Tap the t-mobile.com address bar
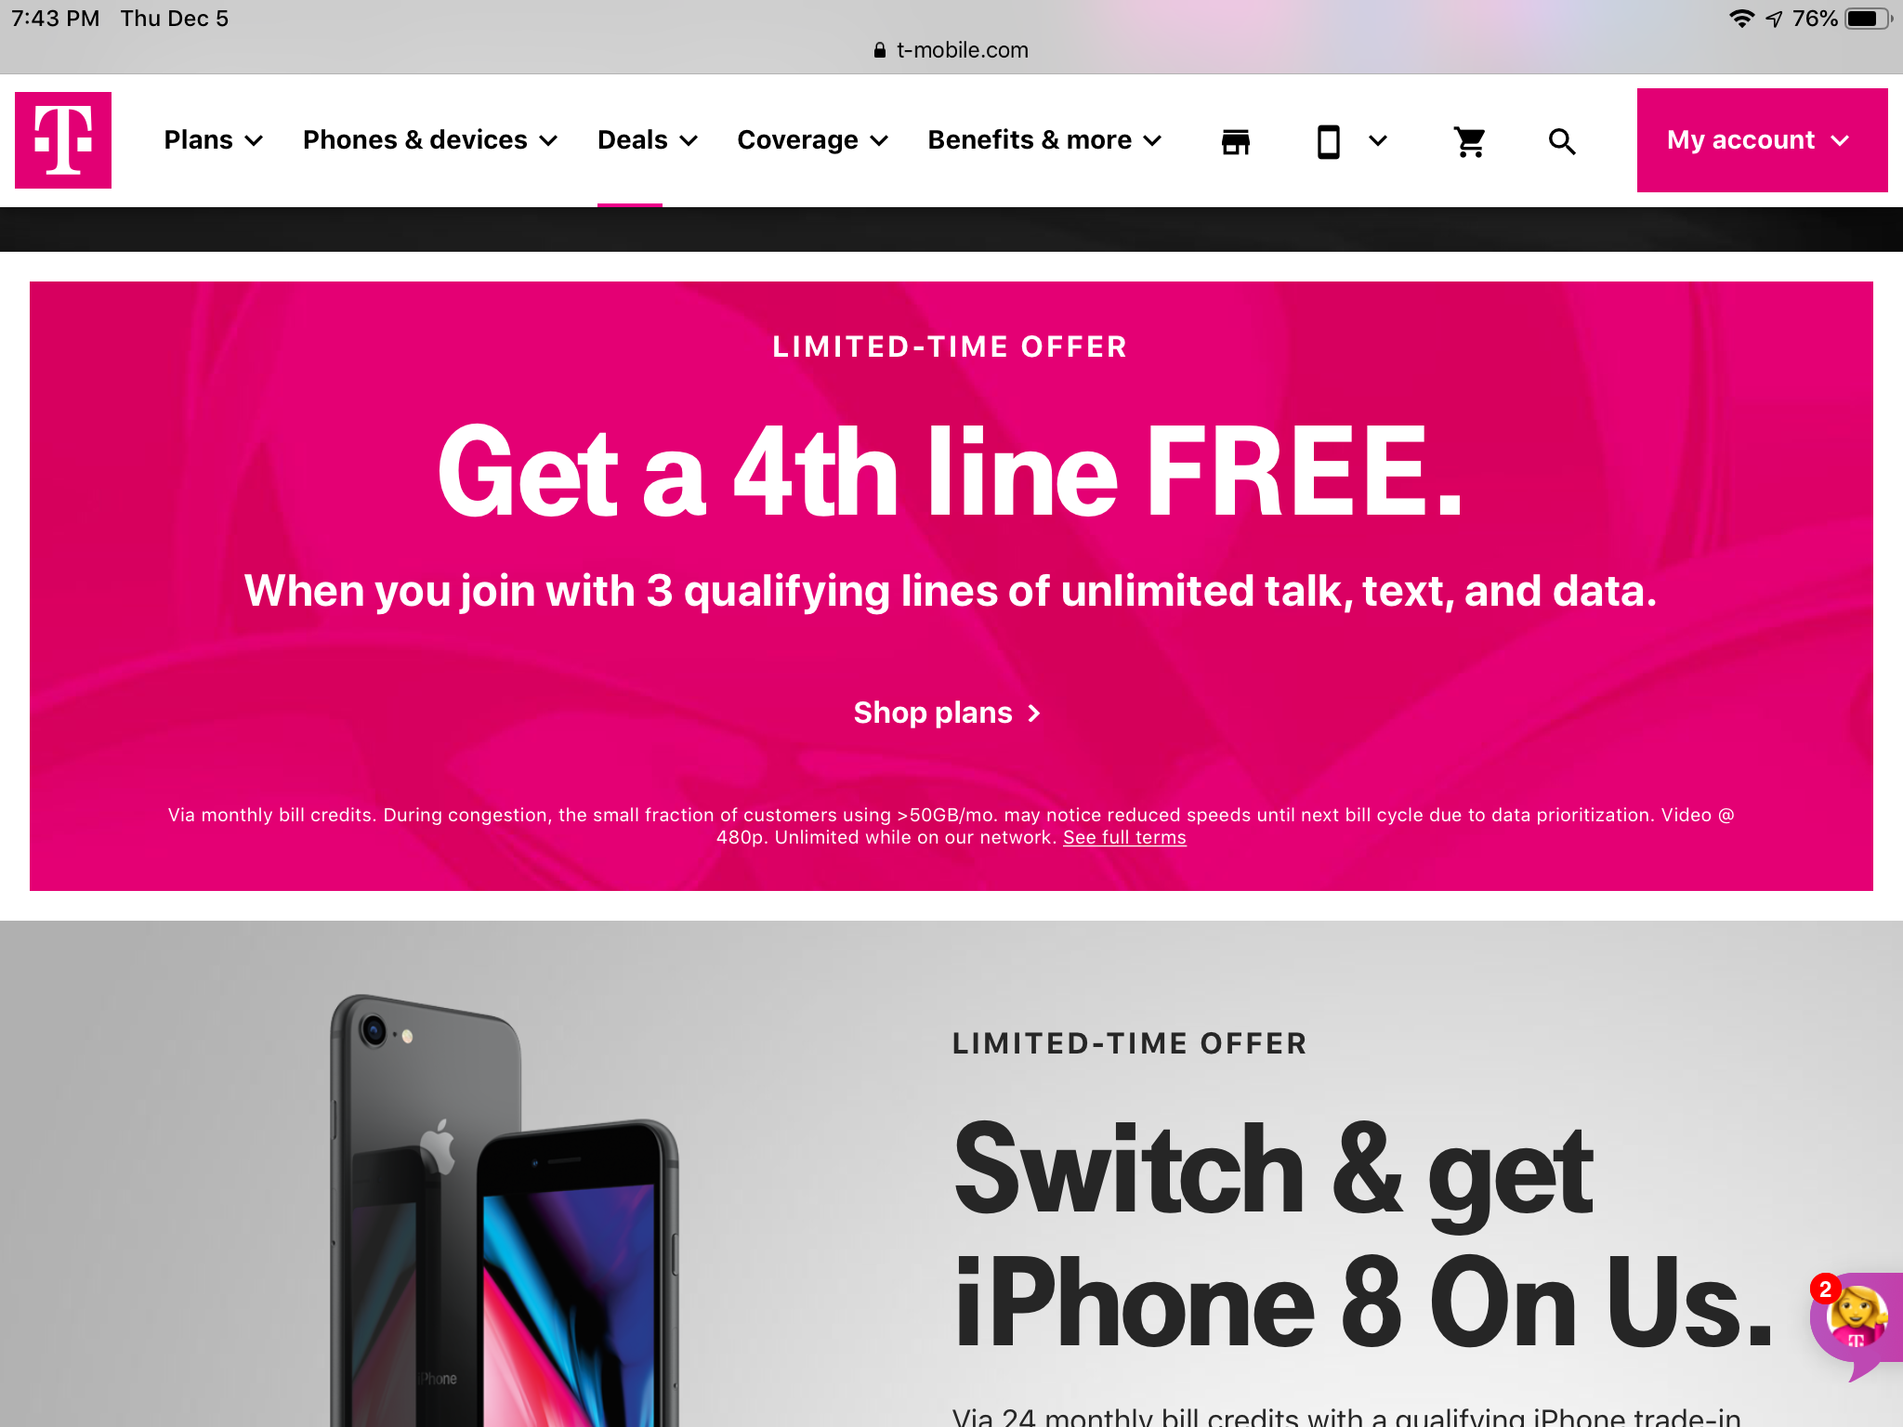The image size is (1903, 1427). (951, 50)
